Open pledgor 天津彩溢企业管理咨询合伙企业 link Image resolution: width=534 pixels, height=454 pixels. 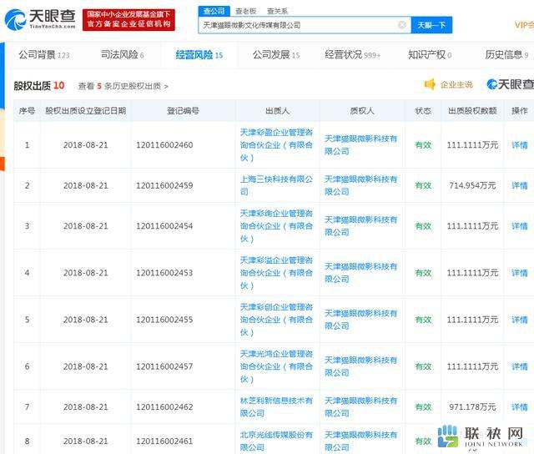coord(276,273)
